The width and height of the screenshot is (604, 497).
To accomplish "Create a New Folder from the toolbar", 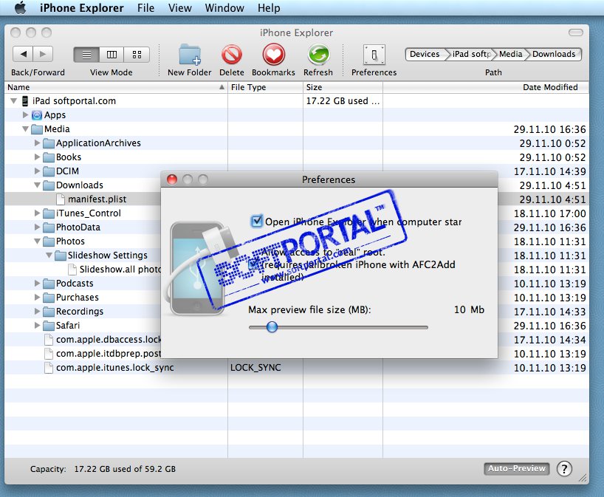I will tap(190, 55).
